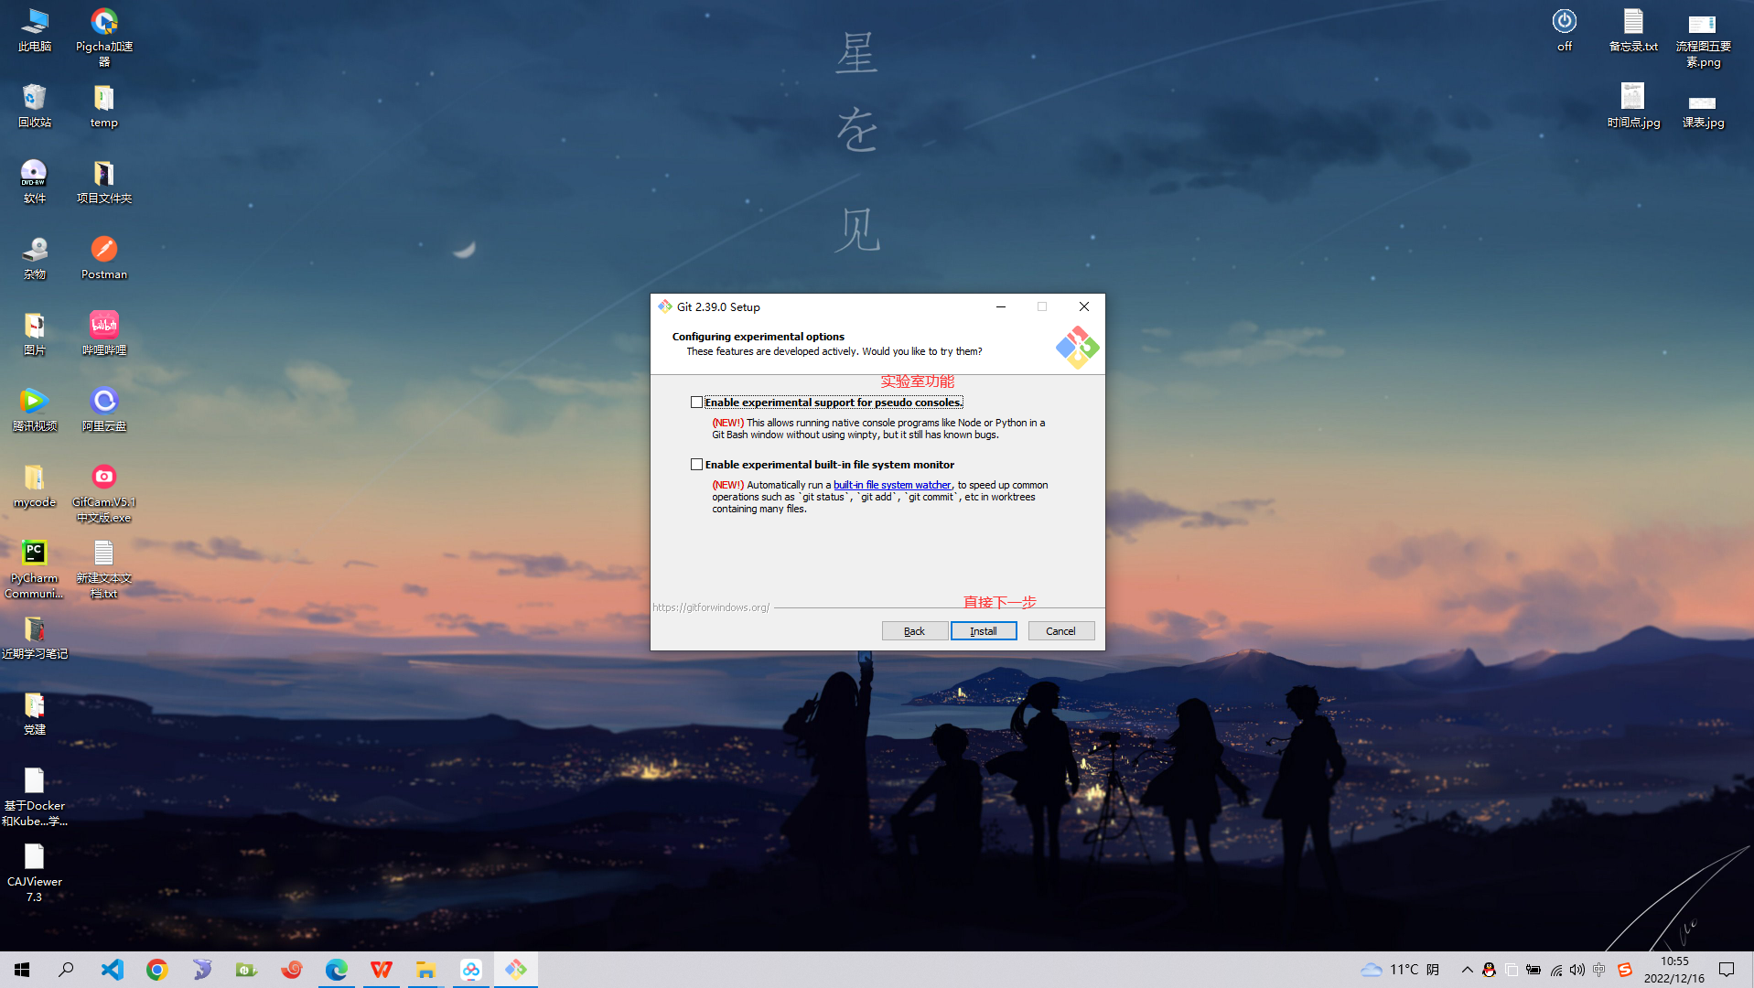Open taskbar search
The width and height of the screenshot is (1754, 988).
click(66, 970)
